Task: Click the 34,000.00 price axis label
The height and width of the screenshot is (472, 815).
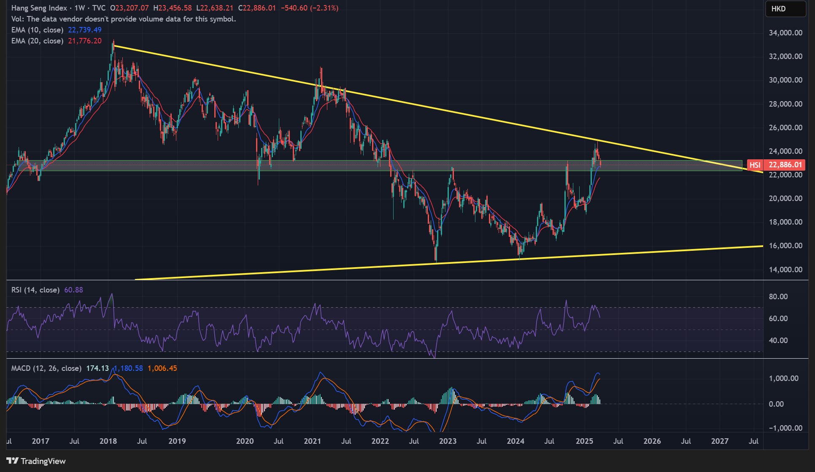Action: tap(785, 33)
